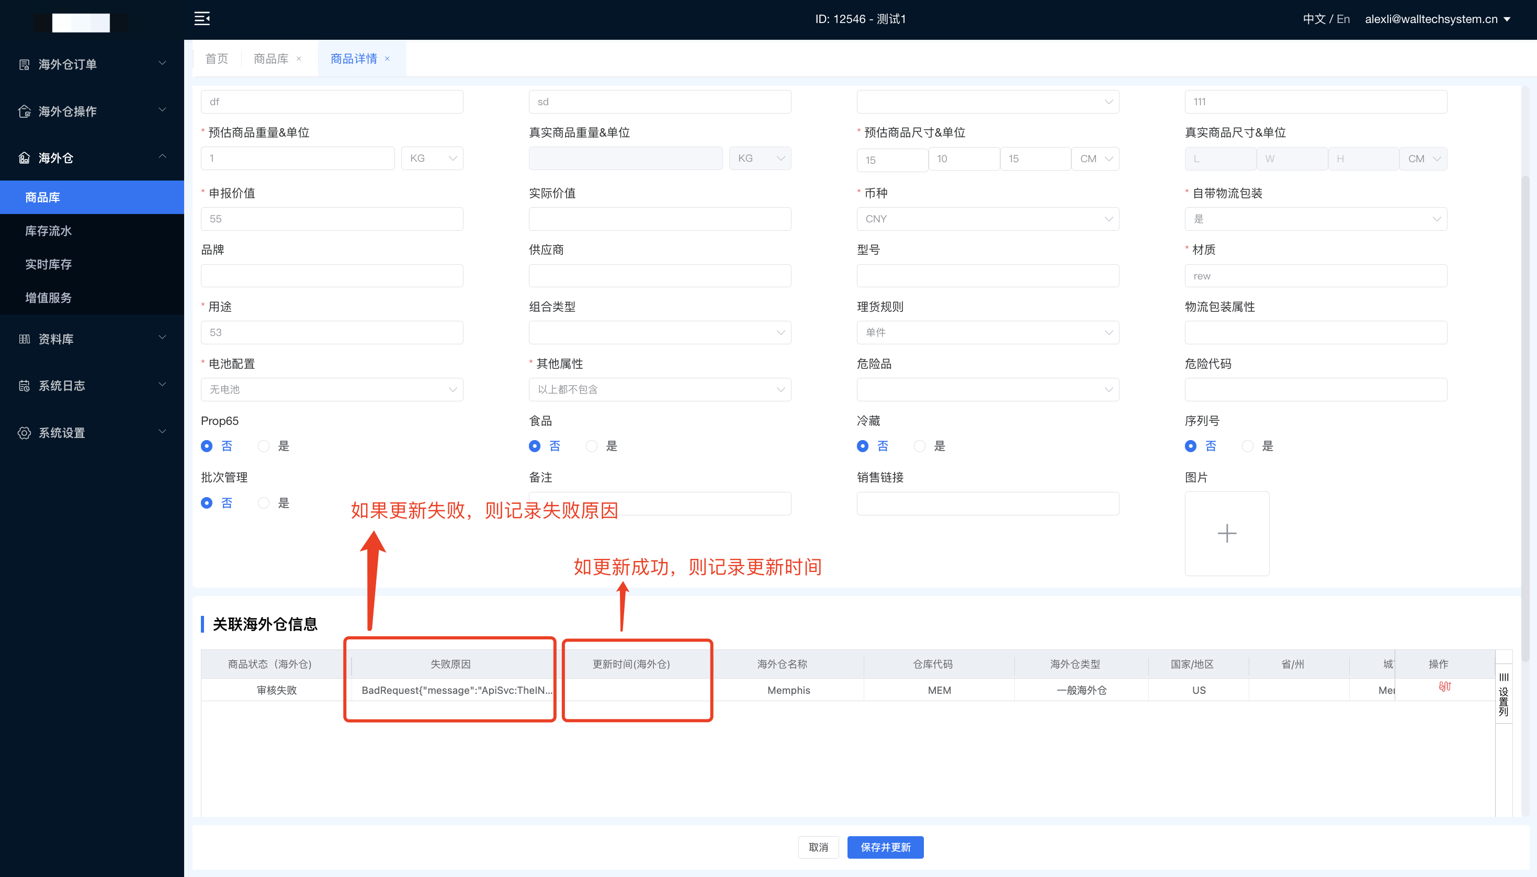
Task: Switch to the 首页 tab
Action: [x=217, y=59]
